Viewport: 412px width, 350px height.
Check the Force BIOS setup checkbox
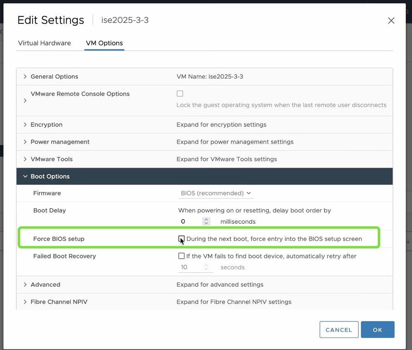(181, 239)
